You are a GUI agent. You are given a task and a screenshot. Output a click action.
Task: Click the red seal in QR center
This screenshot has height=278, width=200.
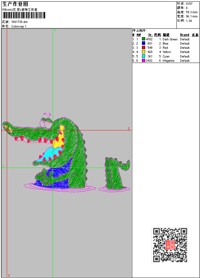point(170,245)
